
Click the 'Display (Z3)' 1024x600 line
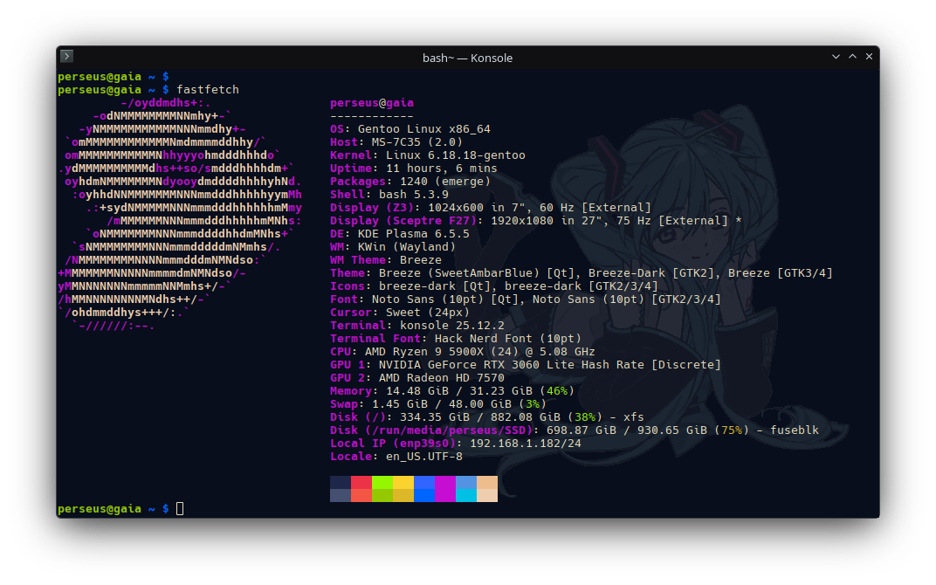point(491,208)
